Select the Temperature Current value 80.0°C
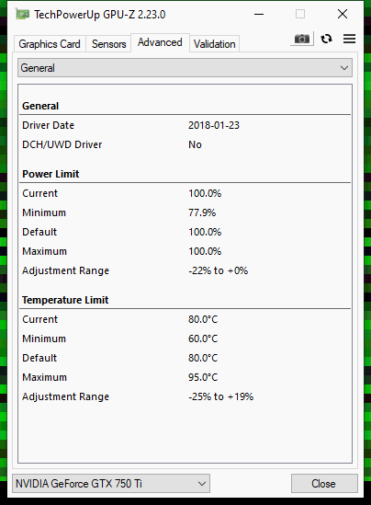Image resolution: width=371 pixels, height=505 pixels. [203, 319]
